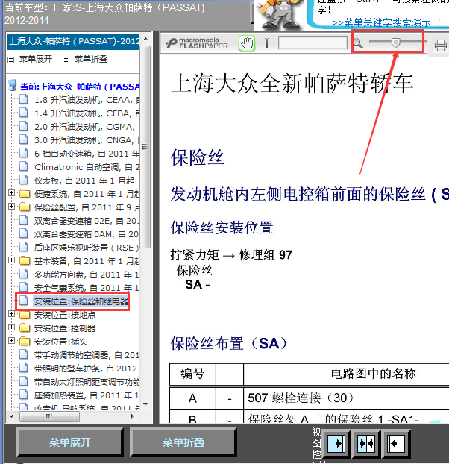Click the tree horizontal scrollbar thumb
The height and width of the screenshot is (464, 449).
49,417
